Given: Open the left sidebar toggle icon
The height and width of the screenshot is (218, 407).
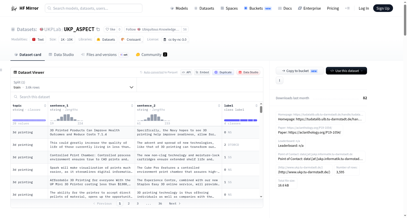Looking at the screenshot, I should coord(1,70).
